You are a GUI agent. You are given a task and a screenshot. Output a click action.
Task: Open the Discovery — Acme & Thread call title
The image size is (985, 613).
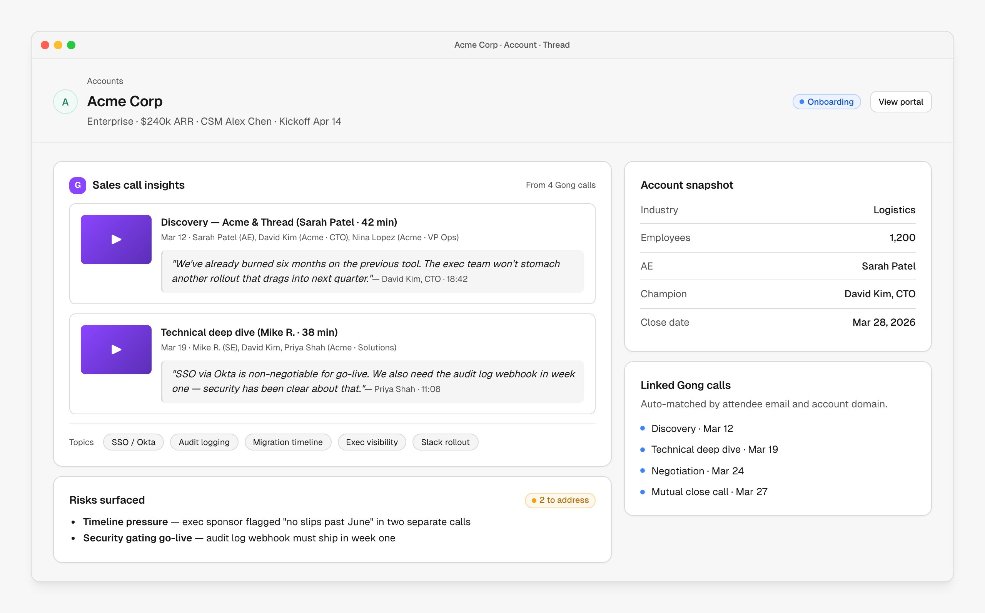[x=279, y=222]
